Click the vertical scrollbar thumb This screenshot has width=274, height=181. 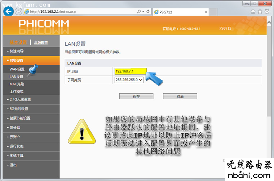click(x=269, y=71)
